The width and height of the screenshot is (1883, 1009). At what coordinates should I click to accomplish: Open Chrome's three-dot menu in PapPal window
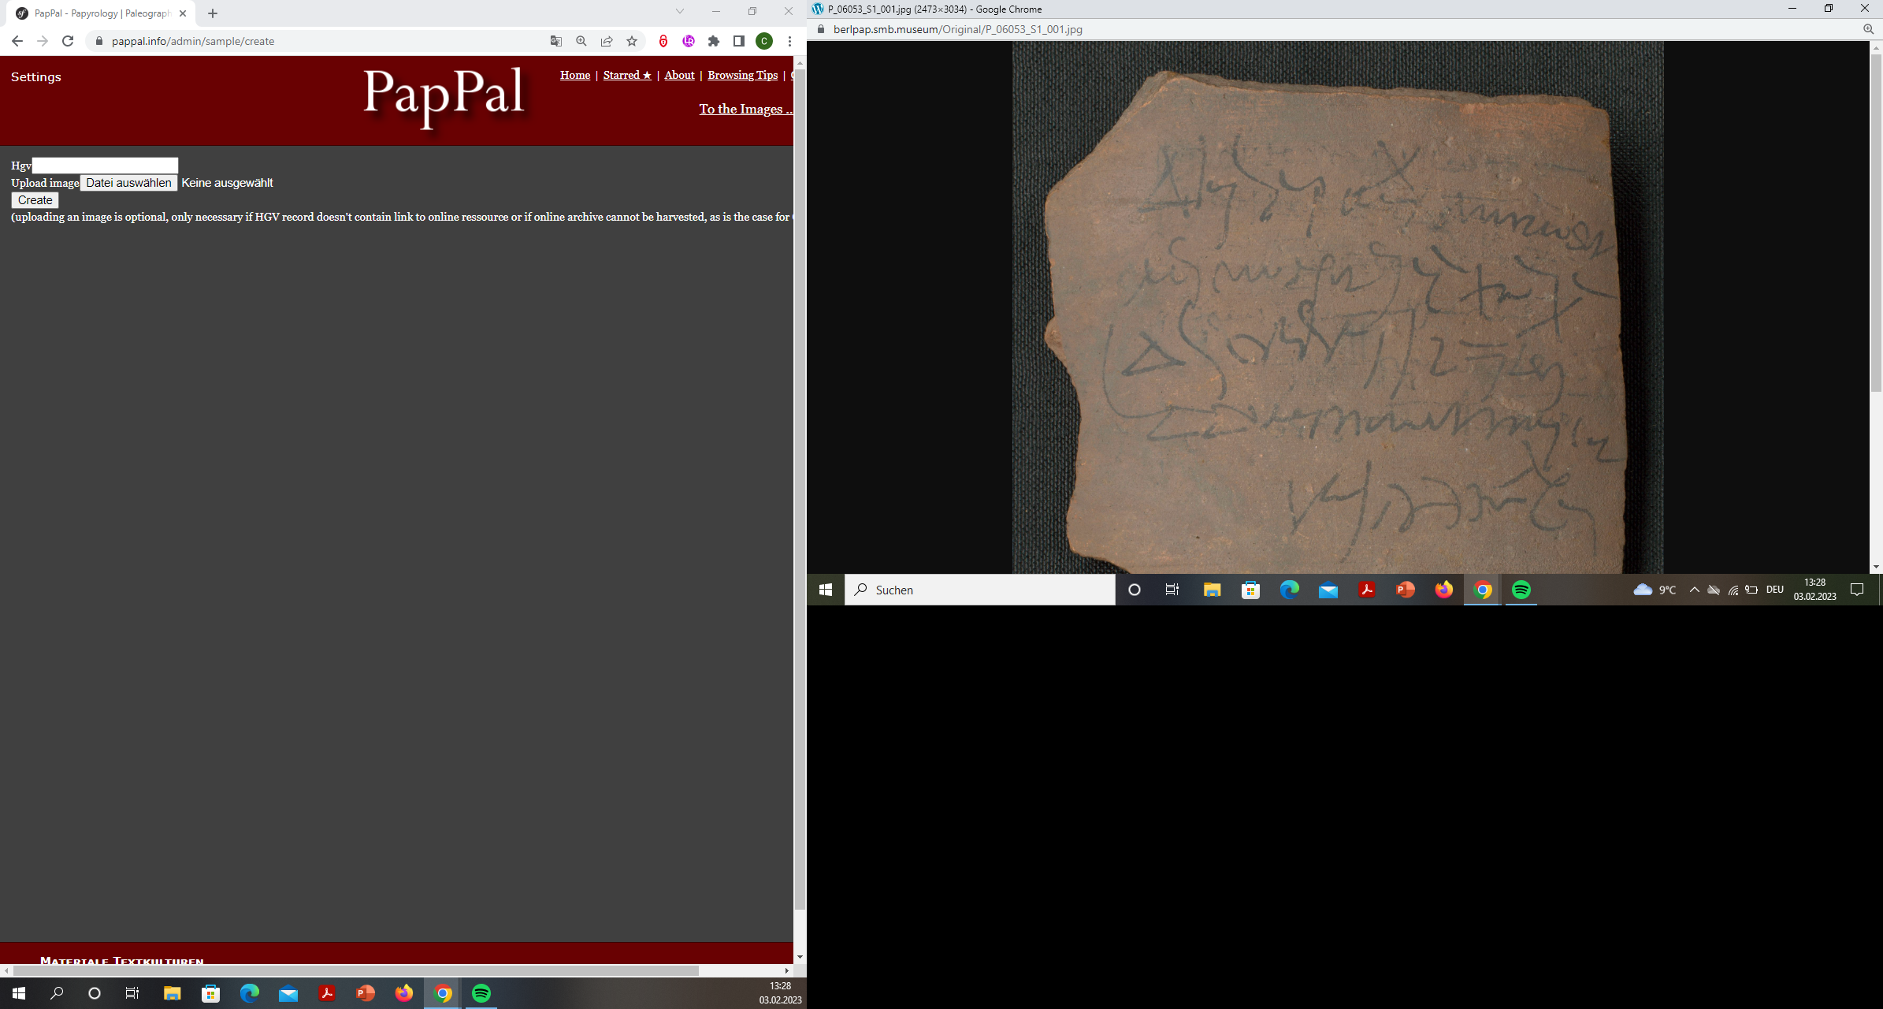(x=789, y=41)
